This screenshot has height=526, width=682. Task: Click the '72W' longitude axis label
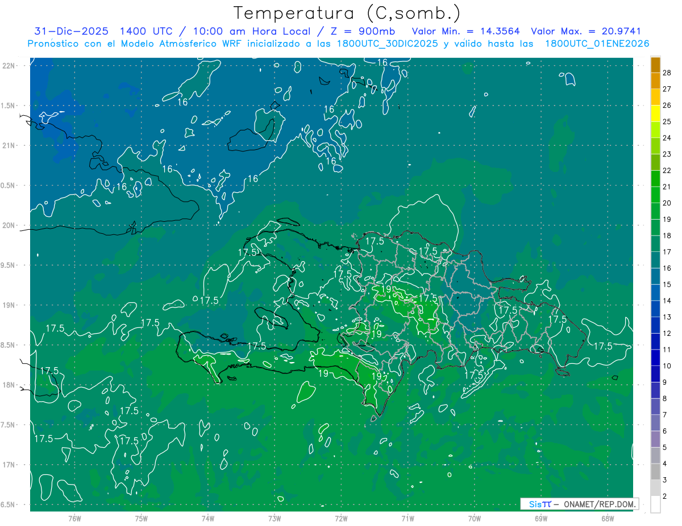click(x=341, y=519)
